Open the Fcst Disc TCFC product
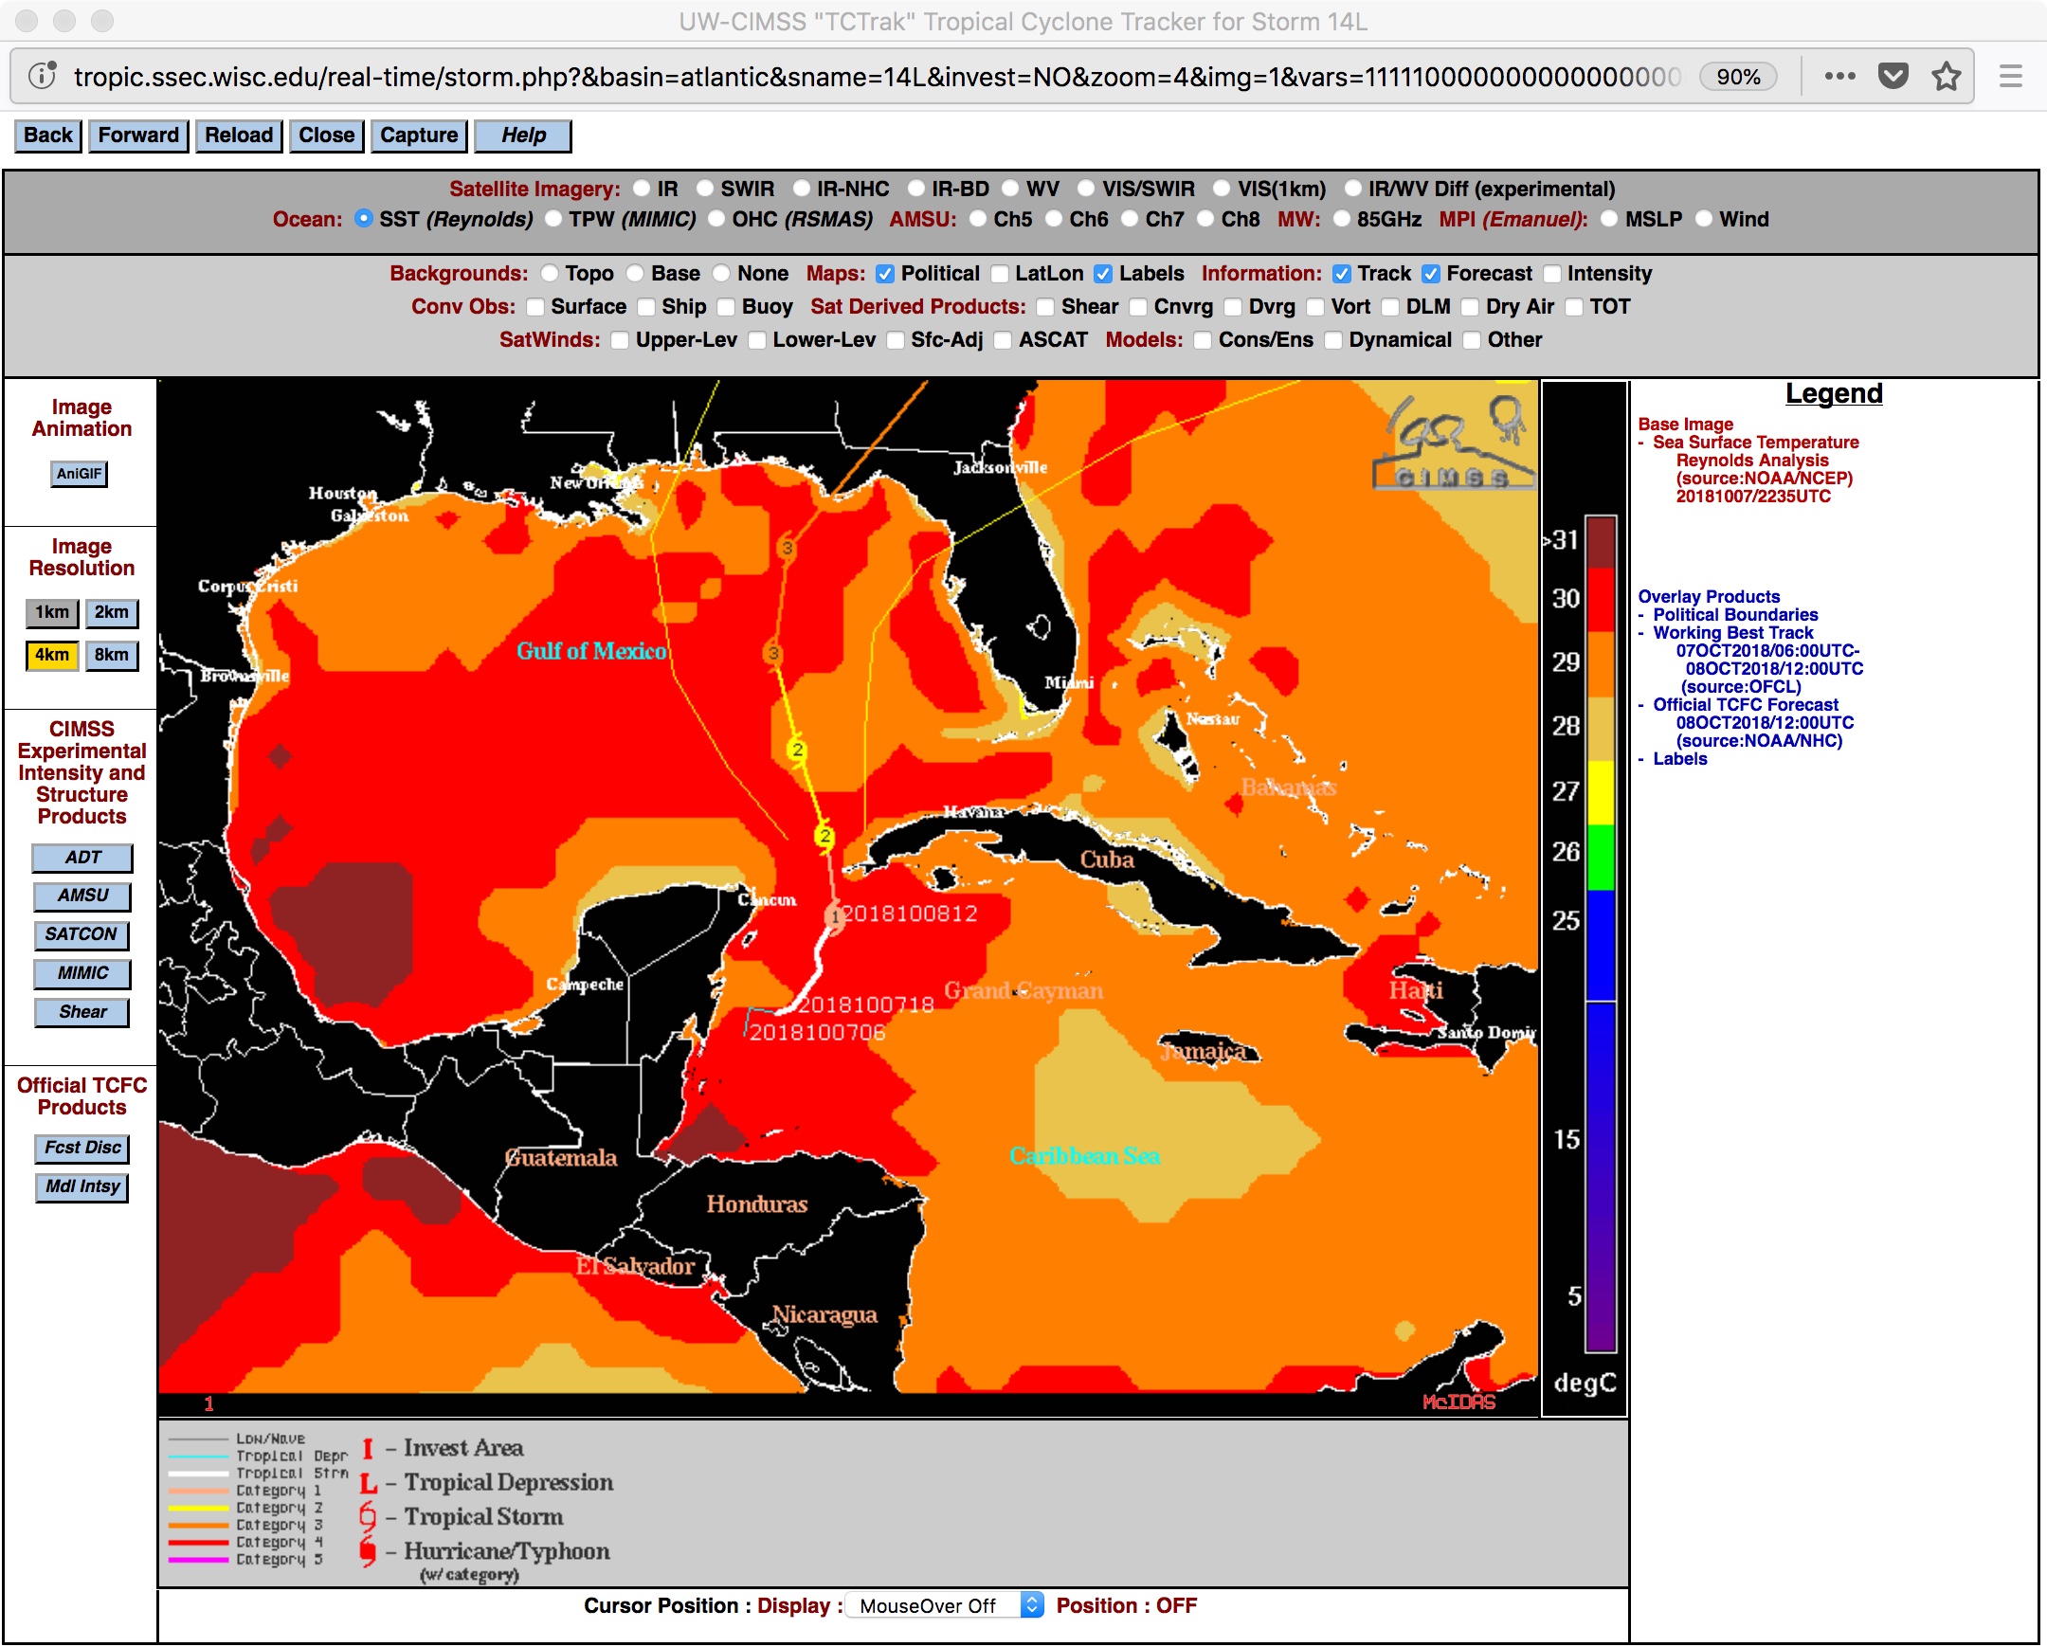 [x=82, y=1149]
